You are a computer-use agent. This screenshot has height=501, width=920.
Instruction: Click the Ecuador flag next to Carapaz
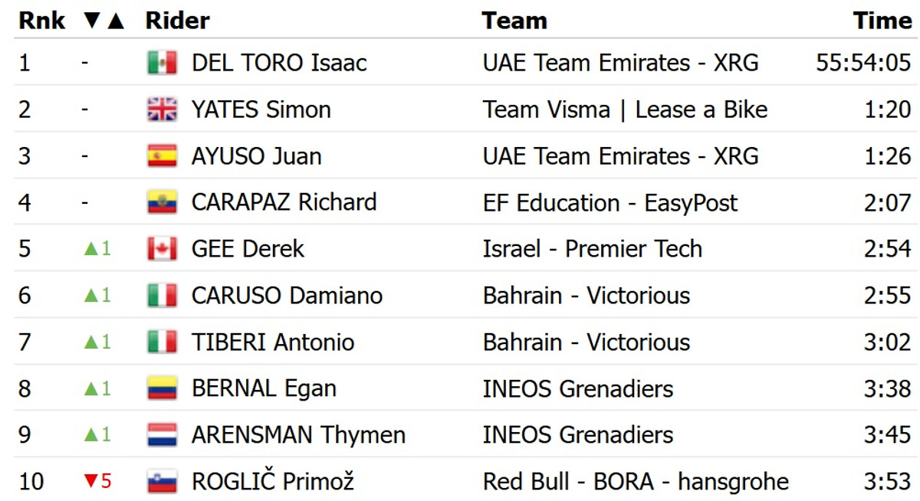(x=162, y=202)
